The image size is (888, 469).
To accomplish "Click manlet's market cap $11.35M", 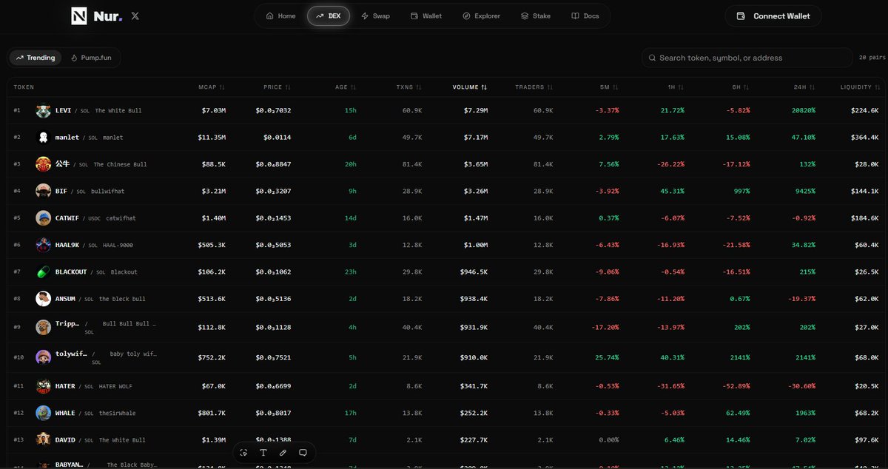I will click(212, 138).
